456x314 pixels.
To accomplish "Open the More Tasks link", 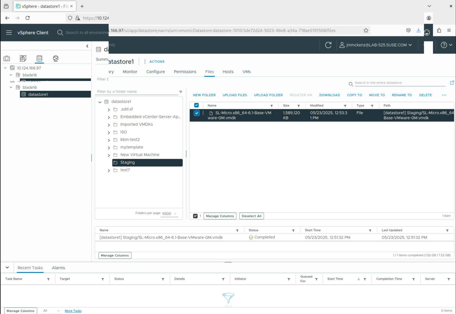I will tap(73, 311).
